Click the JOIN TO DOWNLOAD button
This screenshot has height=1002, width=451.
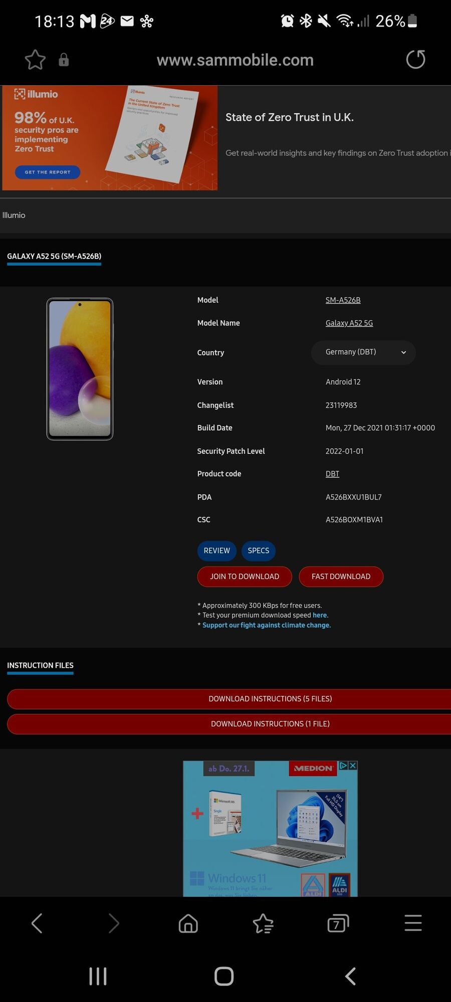click(x=245, y=577)
